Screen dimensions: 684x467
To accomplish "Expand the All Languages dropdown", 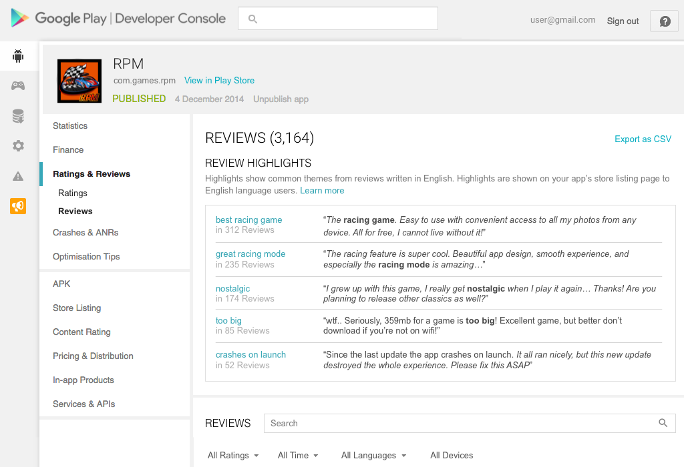I will point(373,455).
